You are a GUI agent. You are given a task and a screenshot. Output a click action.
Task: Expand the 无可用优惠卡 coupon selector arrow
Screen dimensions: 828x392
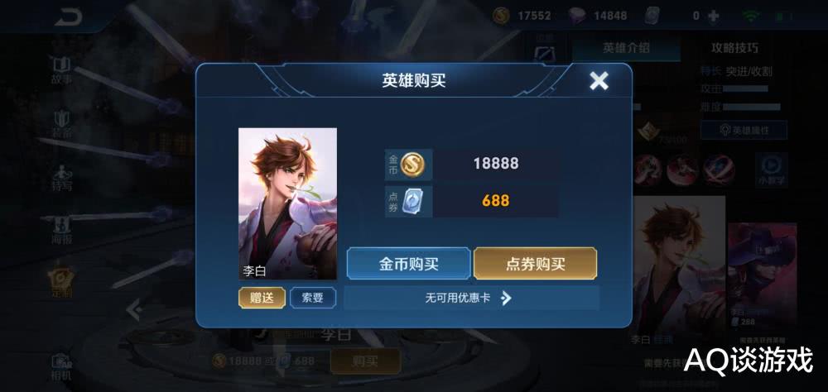click(x=506, y=298)
